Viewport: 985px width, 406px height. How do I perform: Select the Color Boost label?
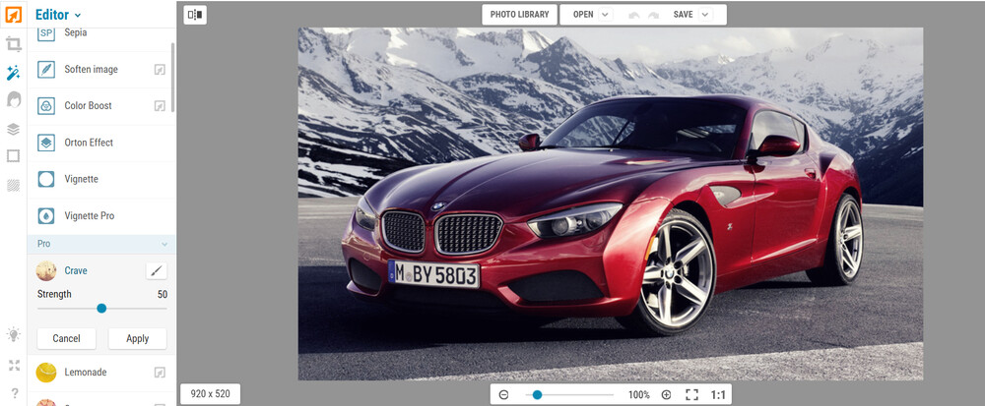click(x=88, y=106)
